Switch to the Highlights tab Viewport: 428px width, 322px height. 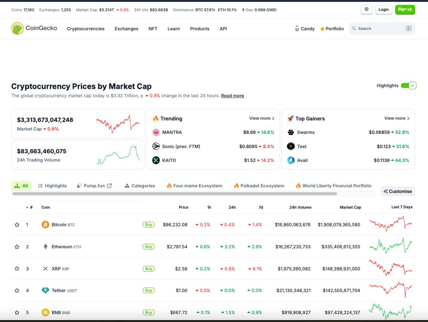(x=52, y=186)
